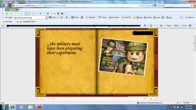Viewport: 196px width, 110px height.
Task: Click the Windows Start button
Action: coord(4,107)
